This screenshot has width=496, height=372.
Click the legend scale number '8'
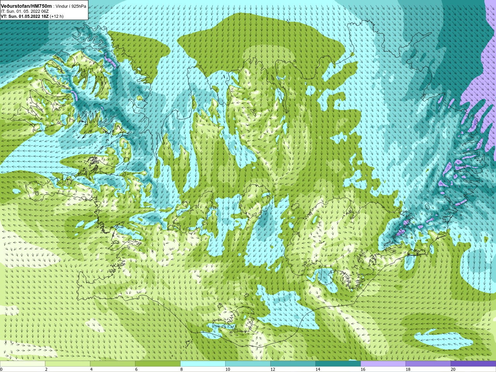point(181,369)
